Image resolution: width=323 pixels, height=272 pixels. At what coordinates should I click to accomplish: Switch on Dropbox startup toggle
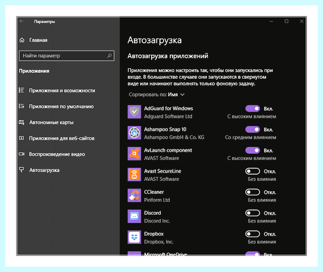point(253,234)
